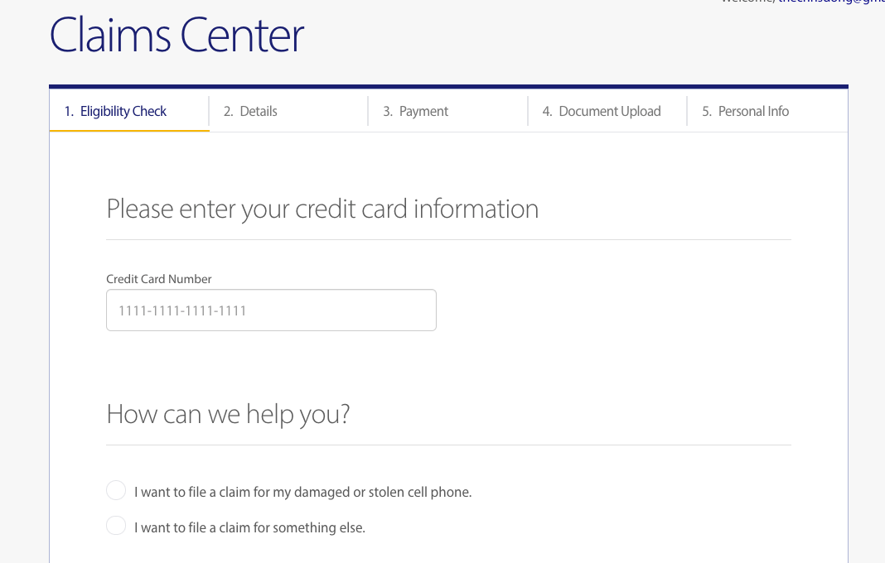The width and height of the screenshot is (885, 563).
Task: Click the damaged or stolen cell phone label text
Action: tap(303, 493)
